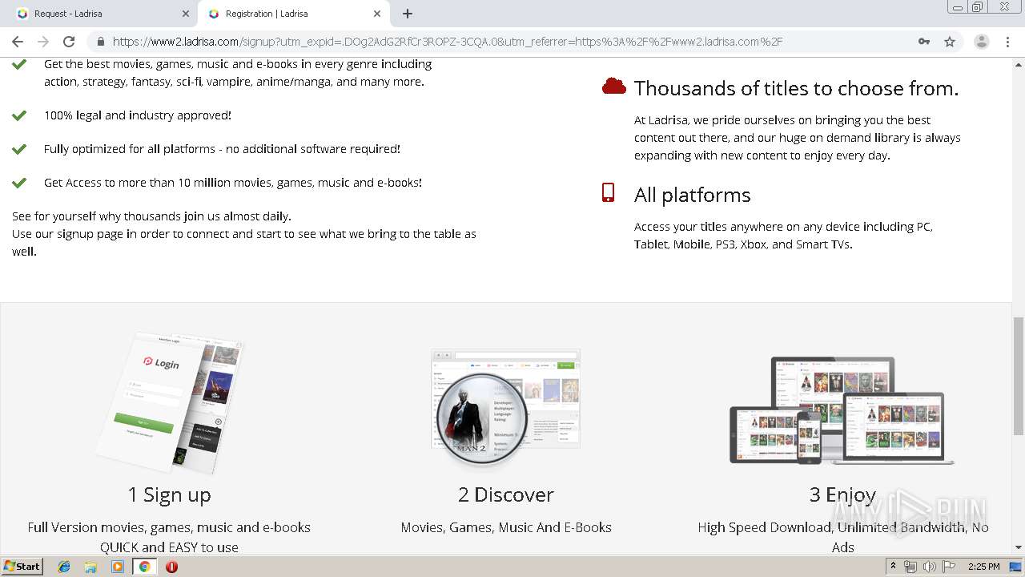Open the media player taskbar icon

pos(118,567)
